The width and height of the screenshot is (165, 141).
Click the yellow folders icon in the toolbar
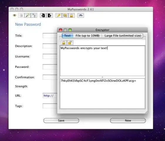(65, 16)
